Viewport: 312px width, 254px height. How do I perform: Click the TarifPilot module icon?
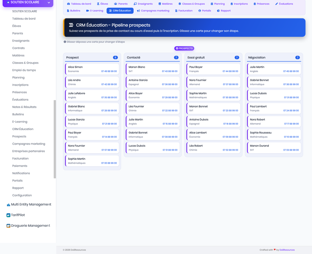[x=8, y=215]
